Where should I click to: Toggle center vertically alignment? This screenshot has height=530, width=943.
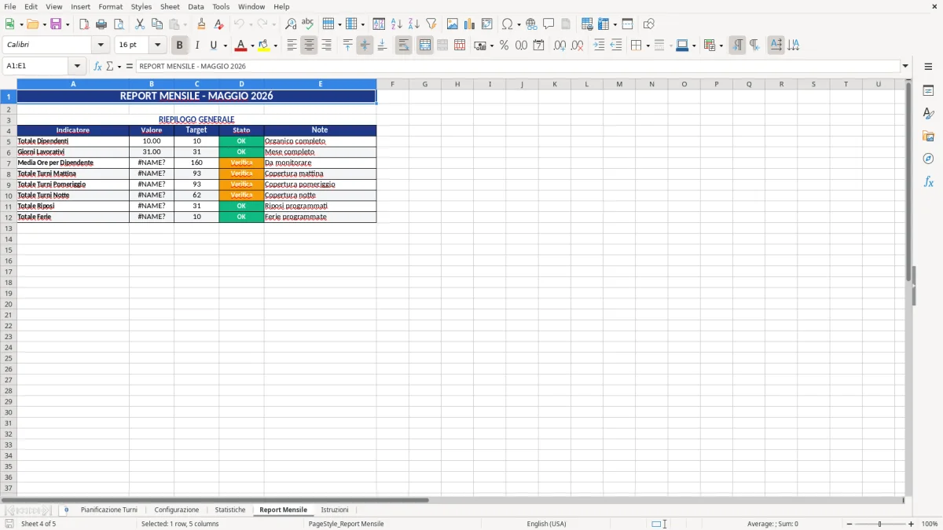pyautogui.click(x=365, y=46)
